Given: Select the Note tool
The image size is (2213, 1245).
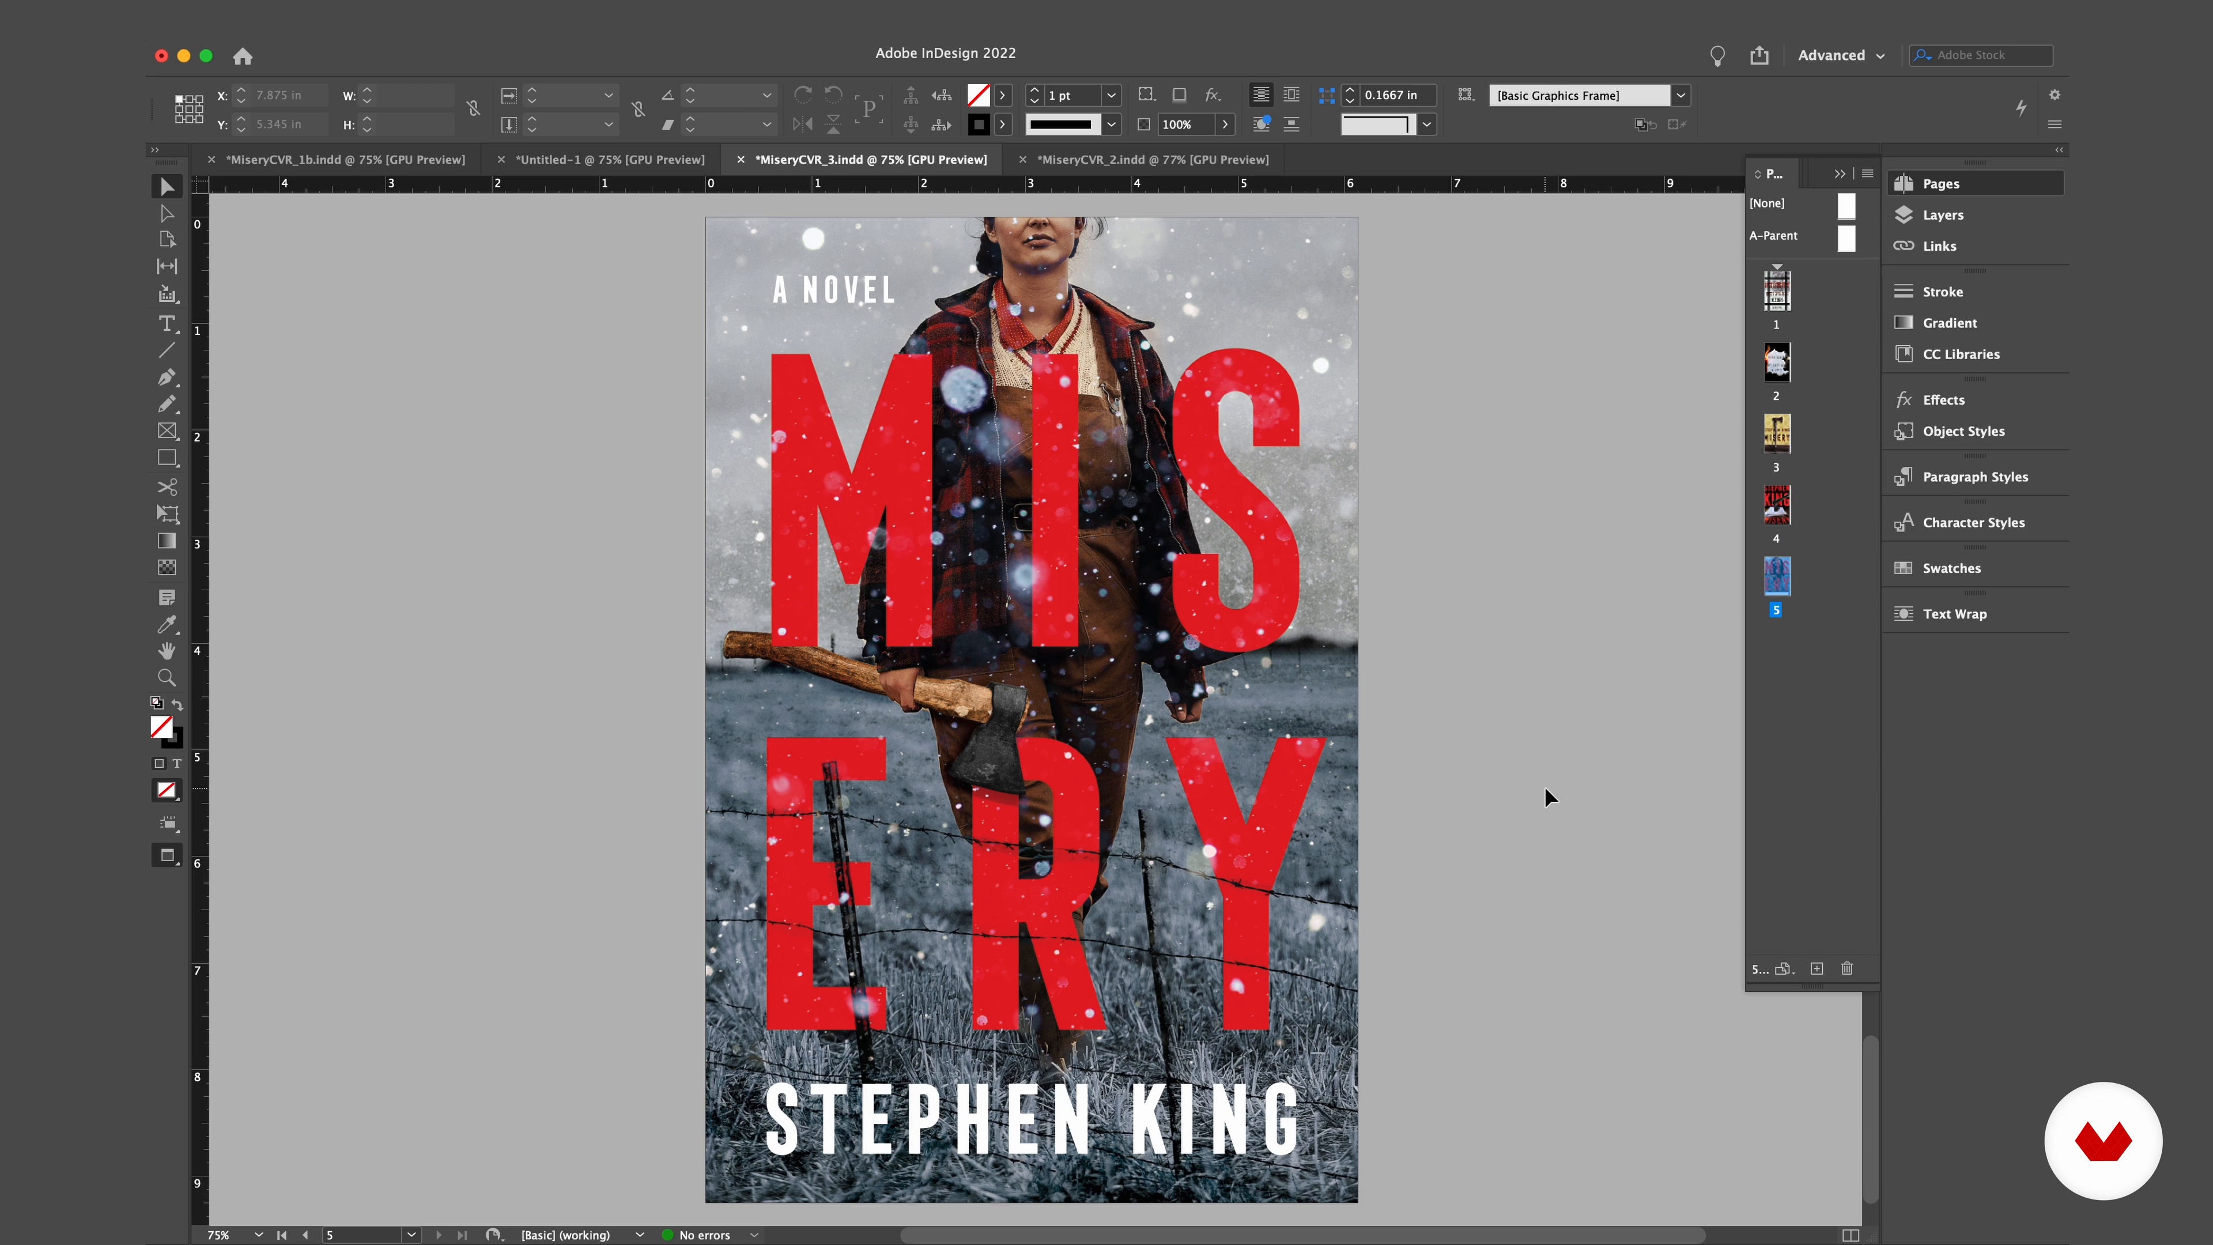Looking at the screenshot, I should click(167, 597).
